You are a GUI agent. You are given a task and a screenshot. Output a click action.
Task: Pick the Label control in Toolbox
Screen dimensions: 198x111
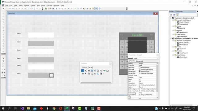pyautogui.click(x=86, y=71)
